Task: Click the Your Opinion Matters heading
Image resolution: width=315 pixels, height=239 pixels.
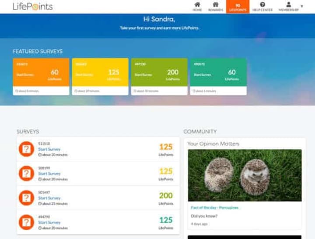Action: click(x=213, y=144)
